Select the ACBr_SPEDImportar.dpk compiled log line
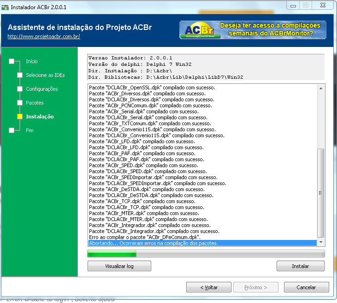Viewport: 337px width, 303px height. point(202,177)
